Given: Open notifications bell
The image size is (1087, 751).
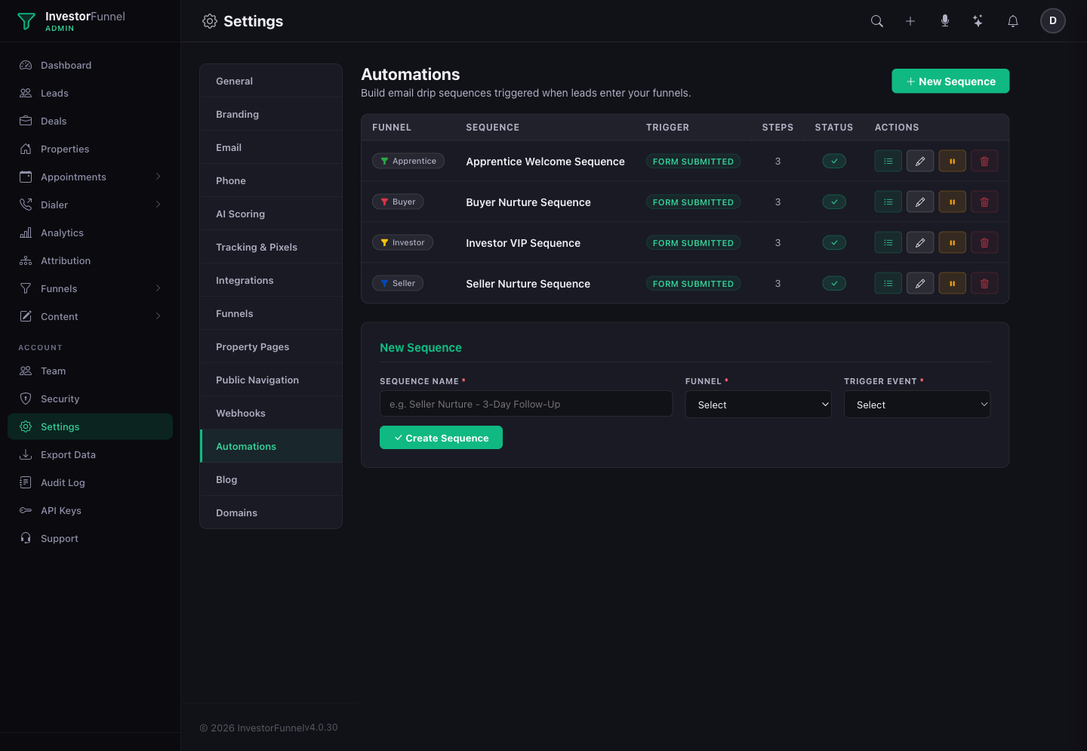Looking at the screenshot, I should [1013, 21].
